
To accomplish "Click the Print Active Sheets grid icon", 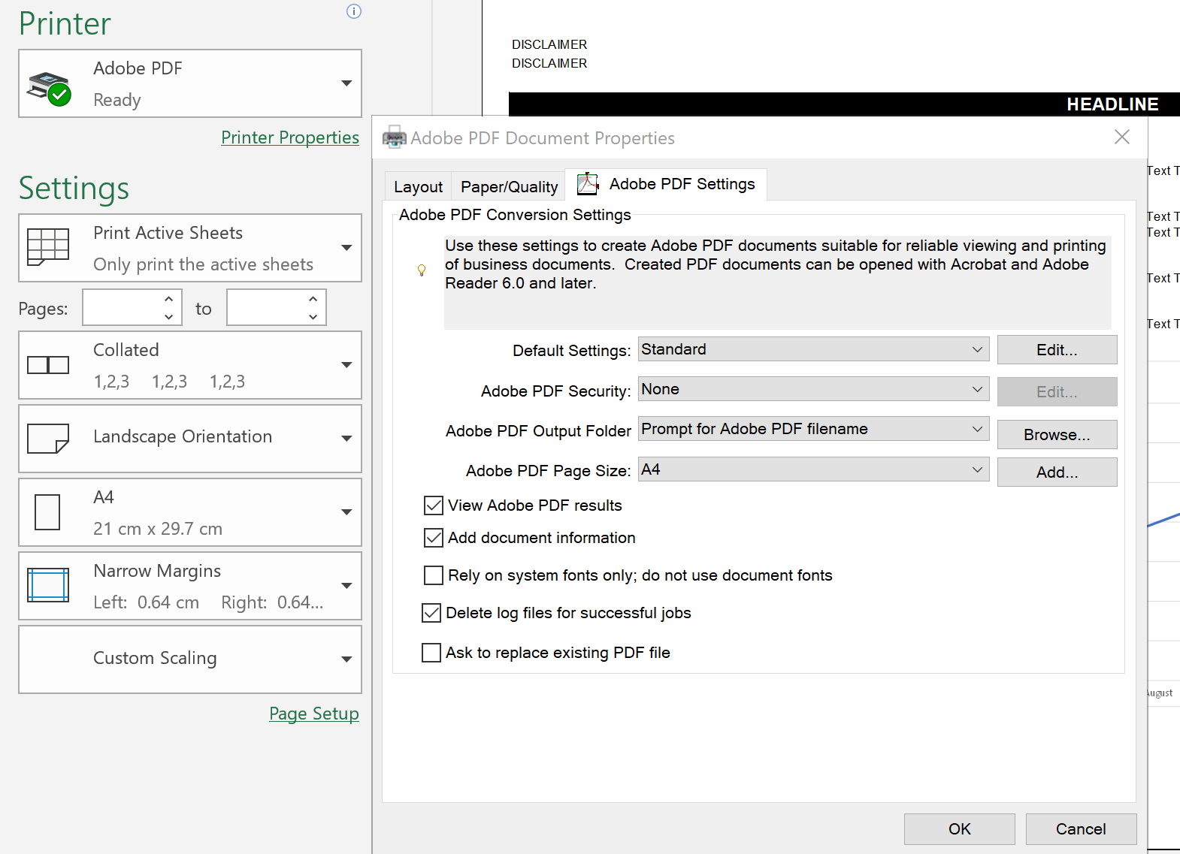I will 48,247.
